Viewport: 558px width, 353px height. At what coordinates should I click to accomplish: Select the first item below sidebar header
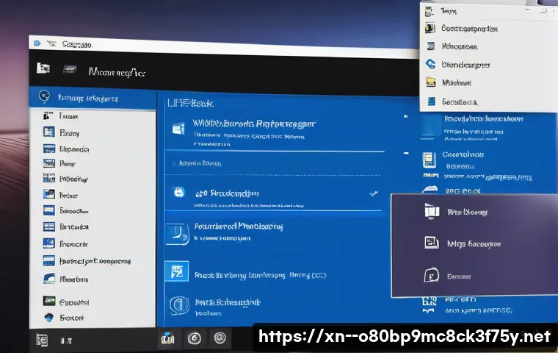[x=69, y=116]
